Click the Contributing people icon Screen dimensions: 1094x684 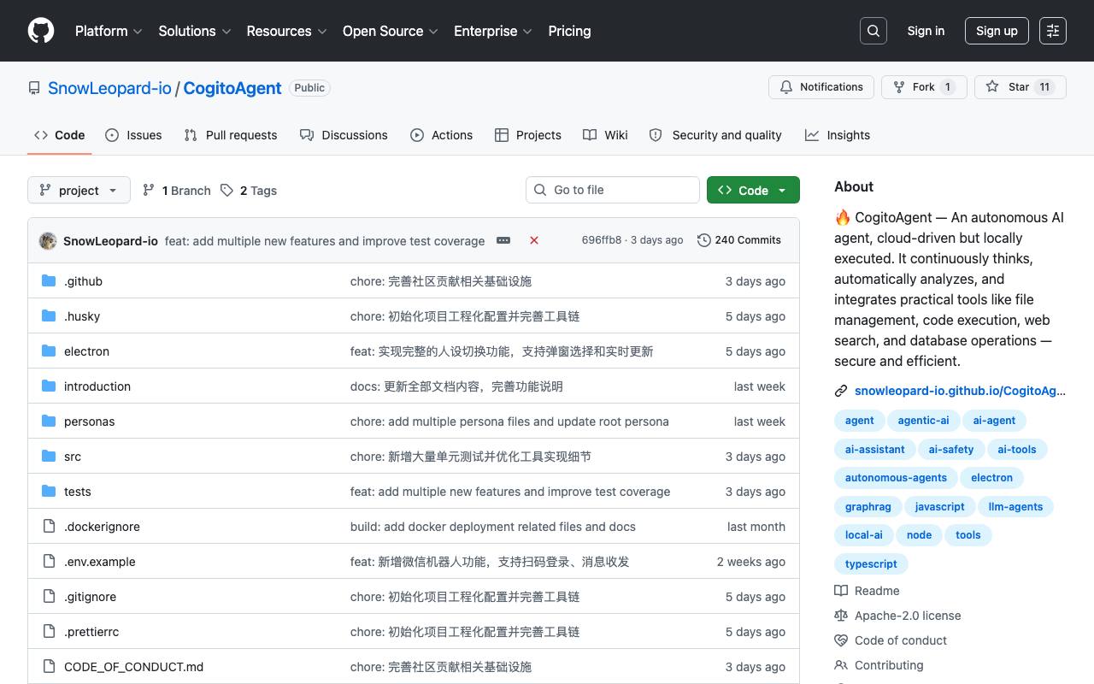pyautogui.click(x=841, y=665)
